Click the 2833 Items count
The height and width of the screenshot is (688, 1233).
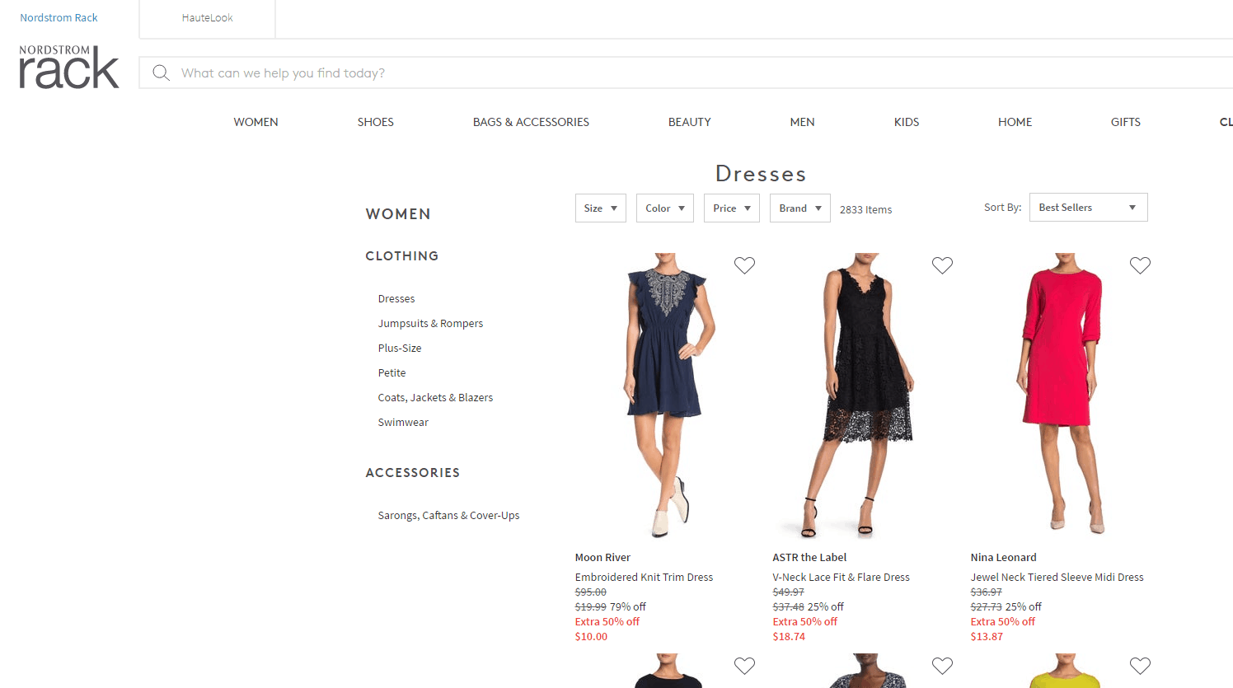865,210
